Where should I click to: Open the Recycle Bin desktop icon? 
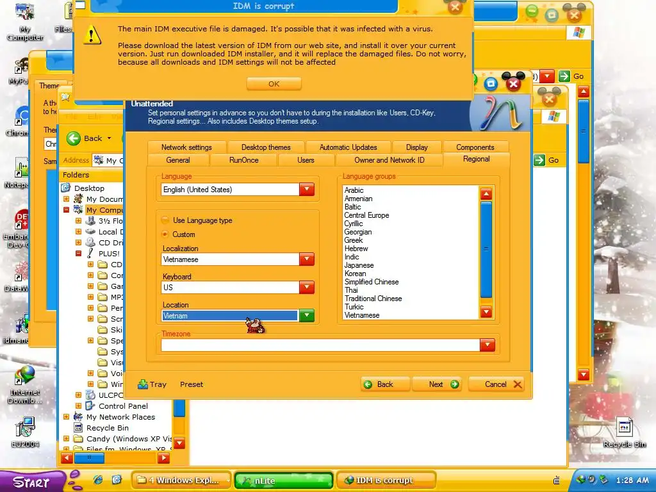[624, 433]
